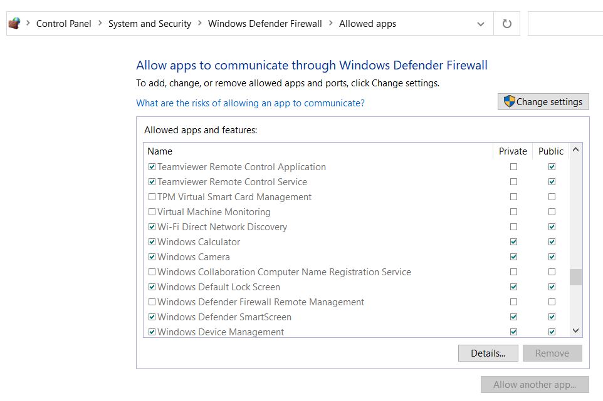Toggle Windows Defender SmartScreen name checkbox
Screen dimensions: 603x401
click(152, 317)
